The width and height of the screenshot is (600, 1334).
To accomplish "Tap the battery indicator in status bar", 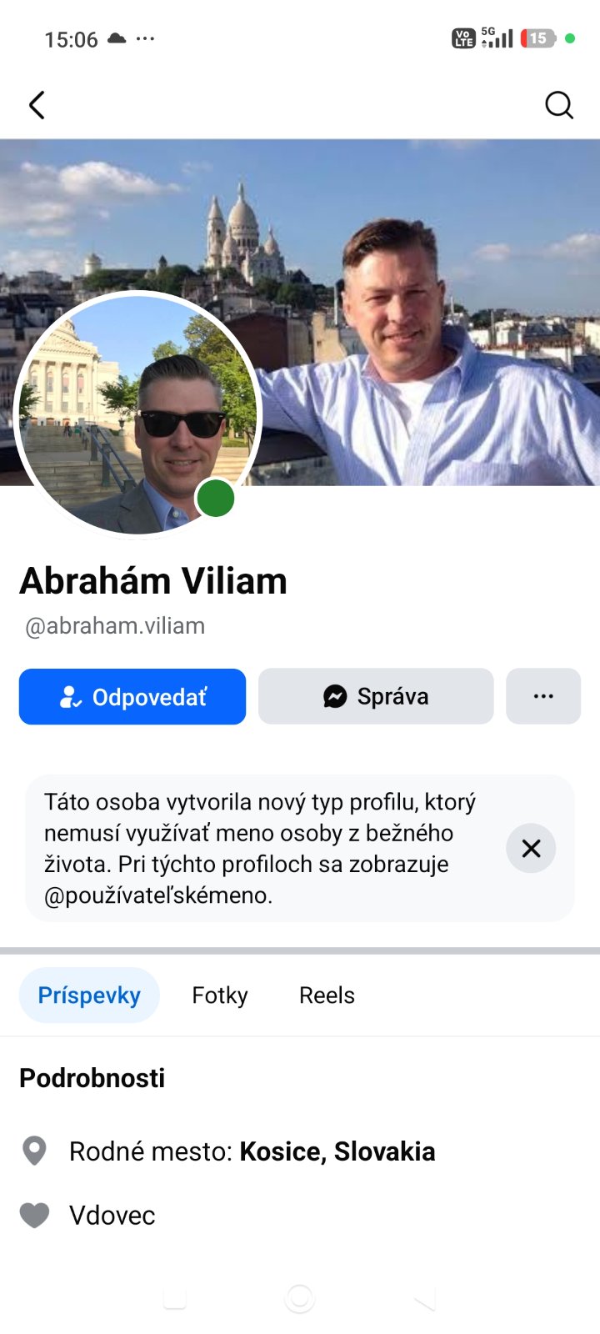I will [x=538, y=38].
